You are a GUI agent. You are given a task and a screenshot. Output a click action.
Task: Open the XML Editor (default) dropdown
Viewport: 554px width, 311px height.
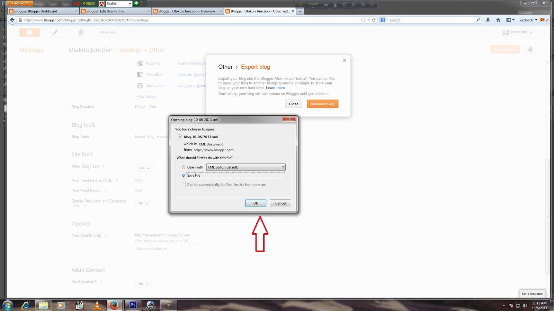[x=246, y=167]
